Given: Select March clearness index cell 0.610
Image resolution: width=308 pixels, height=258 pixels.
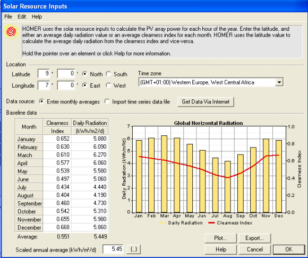Looking at the screenshot, I should point(57,154).
